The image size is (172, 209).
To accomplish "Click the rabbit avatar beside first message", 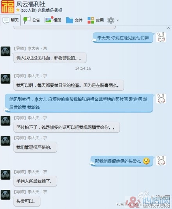I will (161, 37).
